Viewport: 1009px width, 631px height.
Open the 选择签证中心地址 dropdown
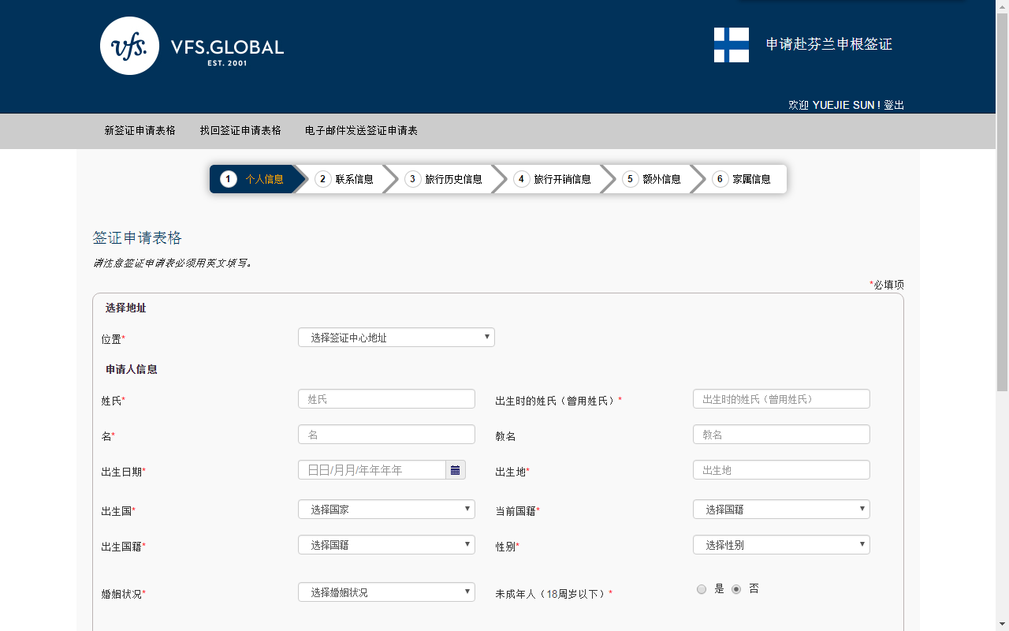point(397,338)
